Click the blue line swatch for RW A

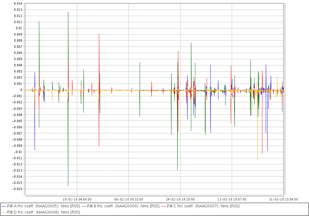point(4,206)
